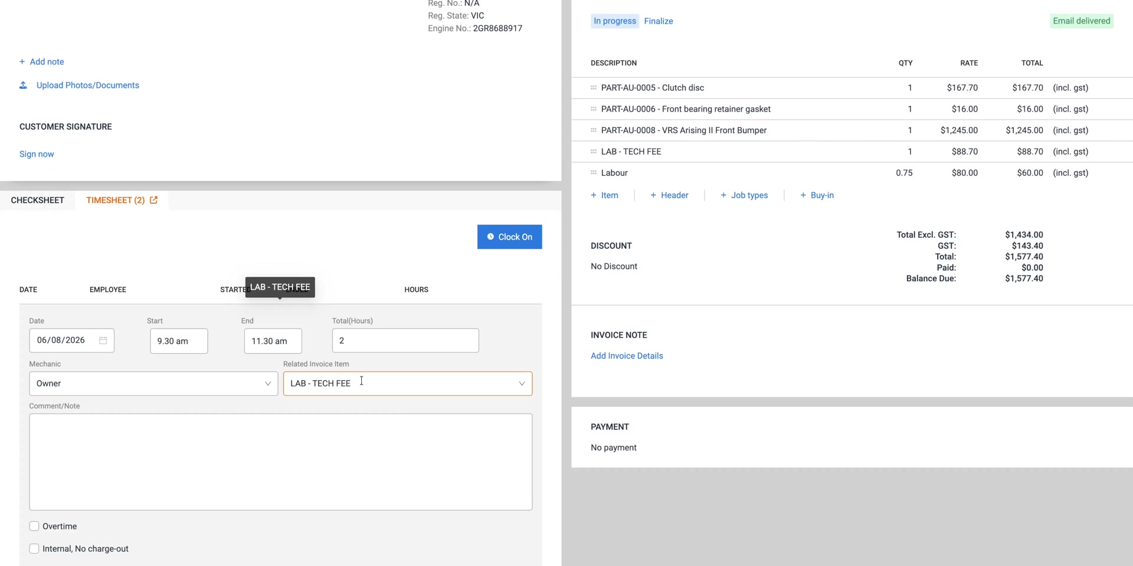Screen dimensions: 1133x566
Task: Click the No Discount text
Action: coord(614,266)
